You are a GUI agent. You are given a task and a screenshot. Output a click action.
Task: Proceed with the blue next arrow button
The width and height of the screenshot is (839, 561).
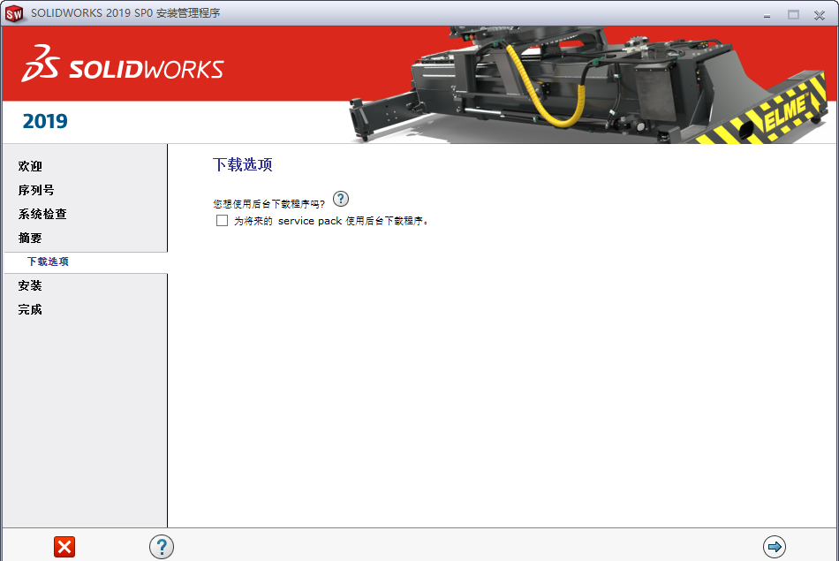pos(775,547)
